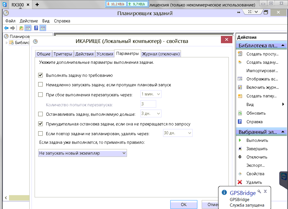Click Создать задачу in actions pane

pyautogui.click(x=262, y=62)
